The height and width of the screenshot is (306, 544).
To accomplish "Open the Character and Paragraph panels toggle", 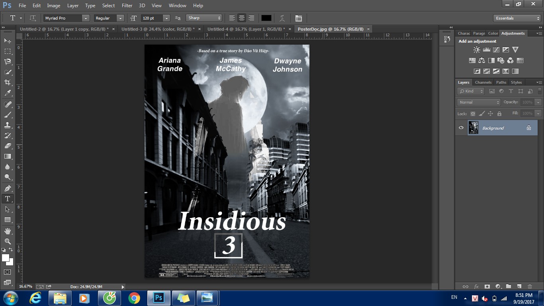I will tap(298, 18).
